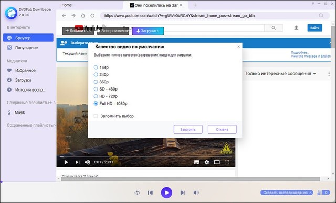Click bottom player volume icon
Image resolution: width=336 pixels, height=203 pixels.
click(x=196, y=193)
